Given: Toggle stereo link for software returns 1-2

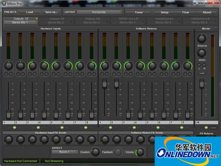Looking at the screenshot, I should pos(110,127).
